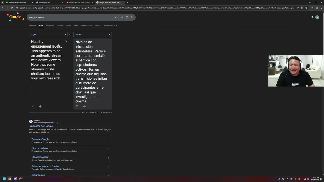
Task: Open location permission icon in address bar
Action: (298, 8)
